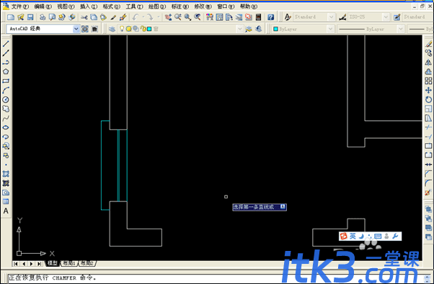Click Zoom Previous icon
The height and width of the screenshot is (284, 434).
pos(197,17)
